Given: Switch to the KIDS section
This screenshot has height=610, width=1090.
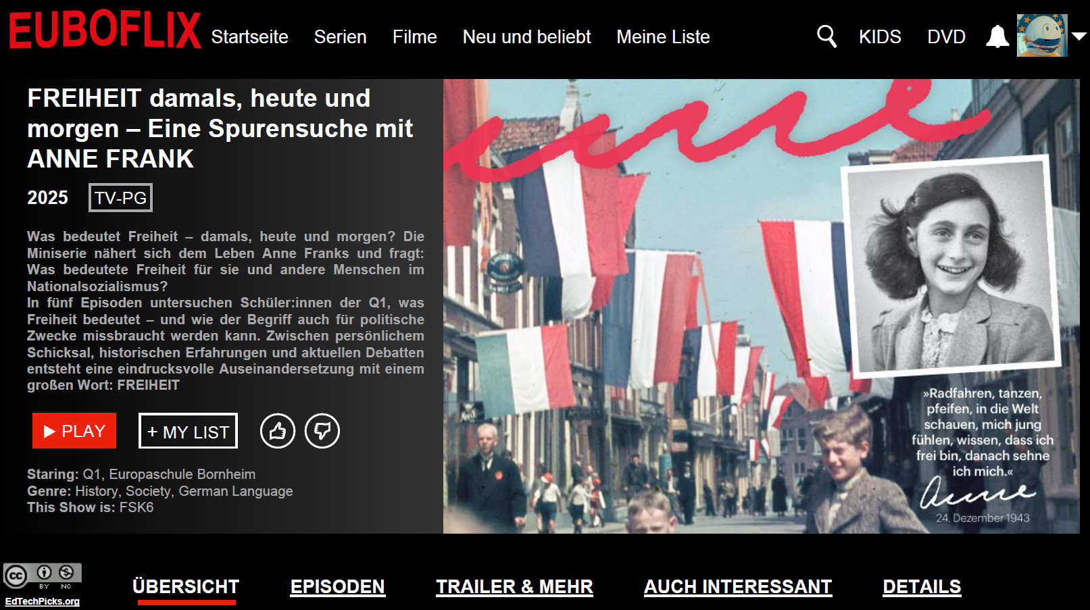Looking at the screenshot, I should [880, 37].
